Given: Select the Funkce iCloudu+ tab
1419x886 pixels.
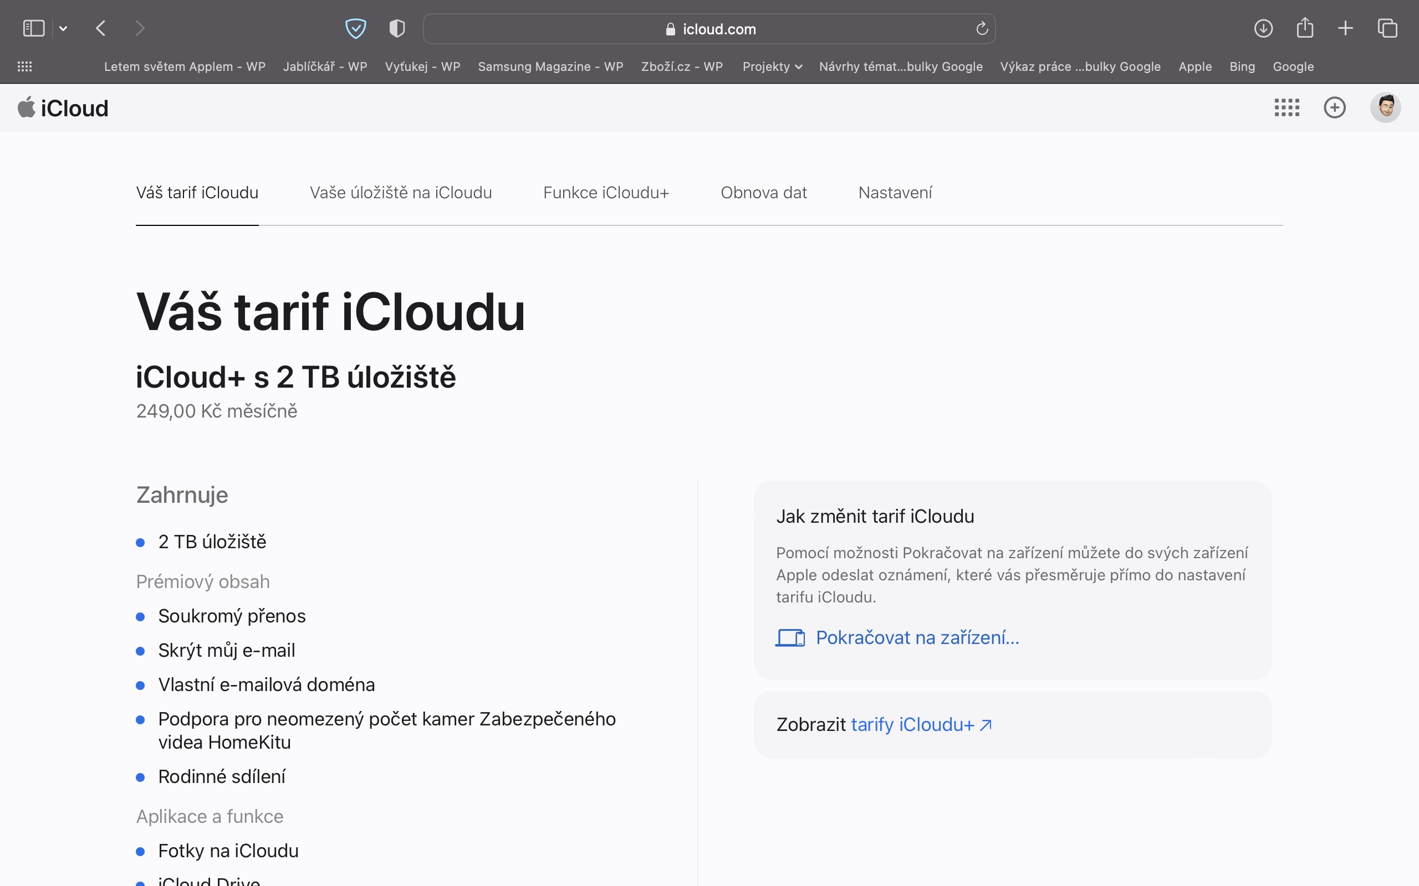Looking at the screenshot, I should (606, 193).
